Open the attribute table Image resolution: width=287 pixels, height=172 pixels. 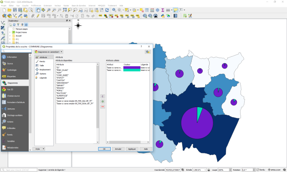147,10
